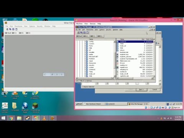Click Next button in hardware wizard
Image resolution: width=184 pixels, height=138 pixels.
coord(141,90)
